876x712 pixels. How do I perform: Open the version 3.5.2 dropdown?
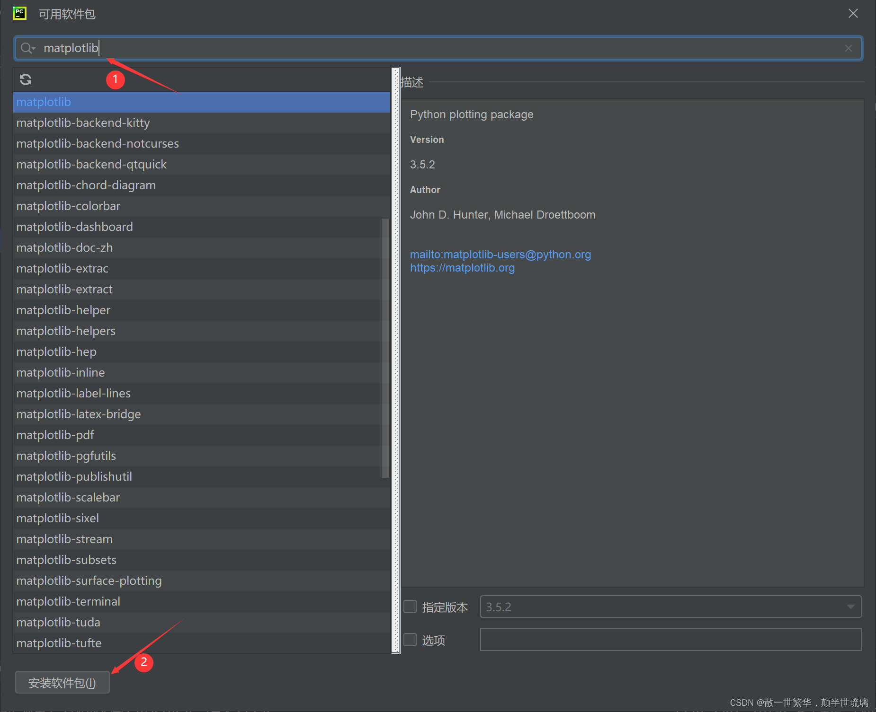(670, 607)
